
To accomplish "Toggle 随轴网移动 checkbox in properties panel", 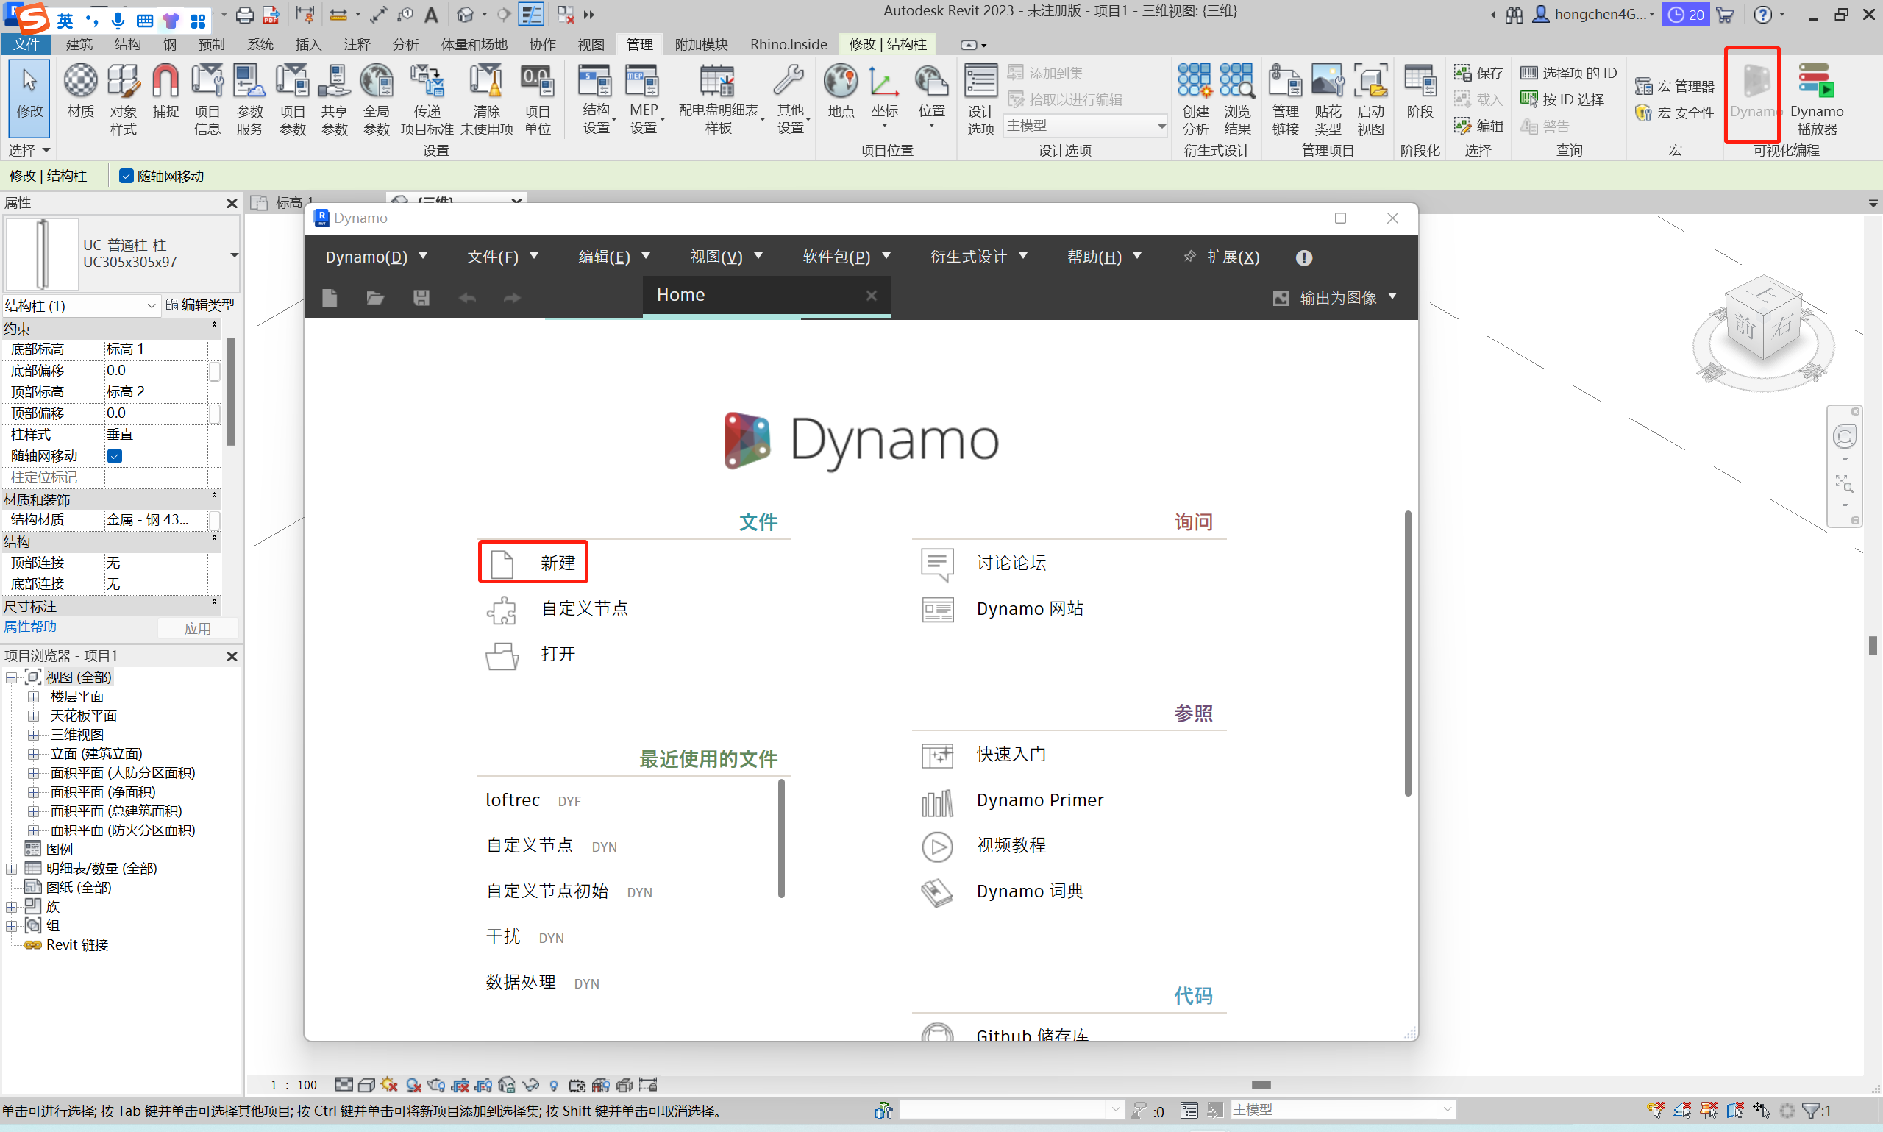I will (115, 456).
